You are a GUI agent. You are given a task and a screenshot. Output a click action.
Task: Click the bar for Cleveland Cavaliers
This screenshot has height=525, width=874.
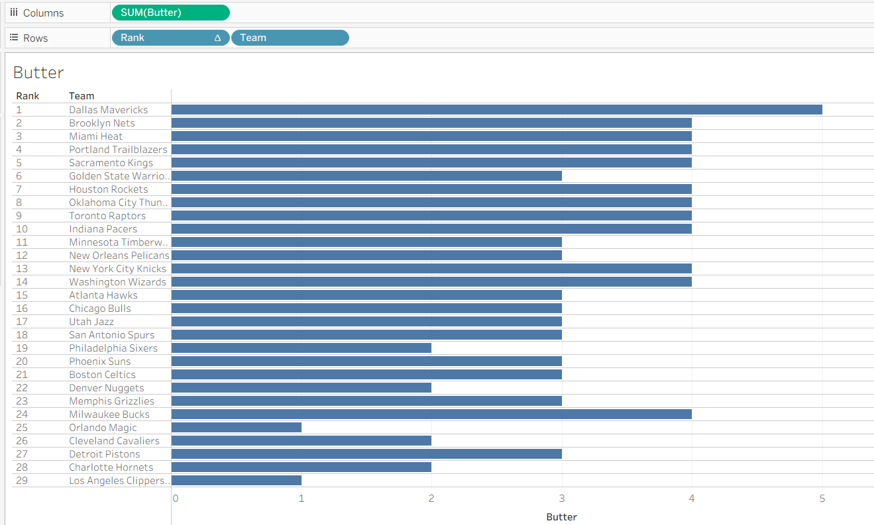point(301,441)
